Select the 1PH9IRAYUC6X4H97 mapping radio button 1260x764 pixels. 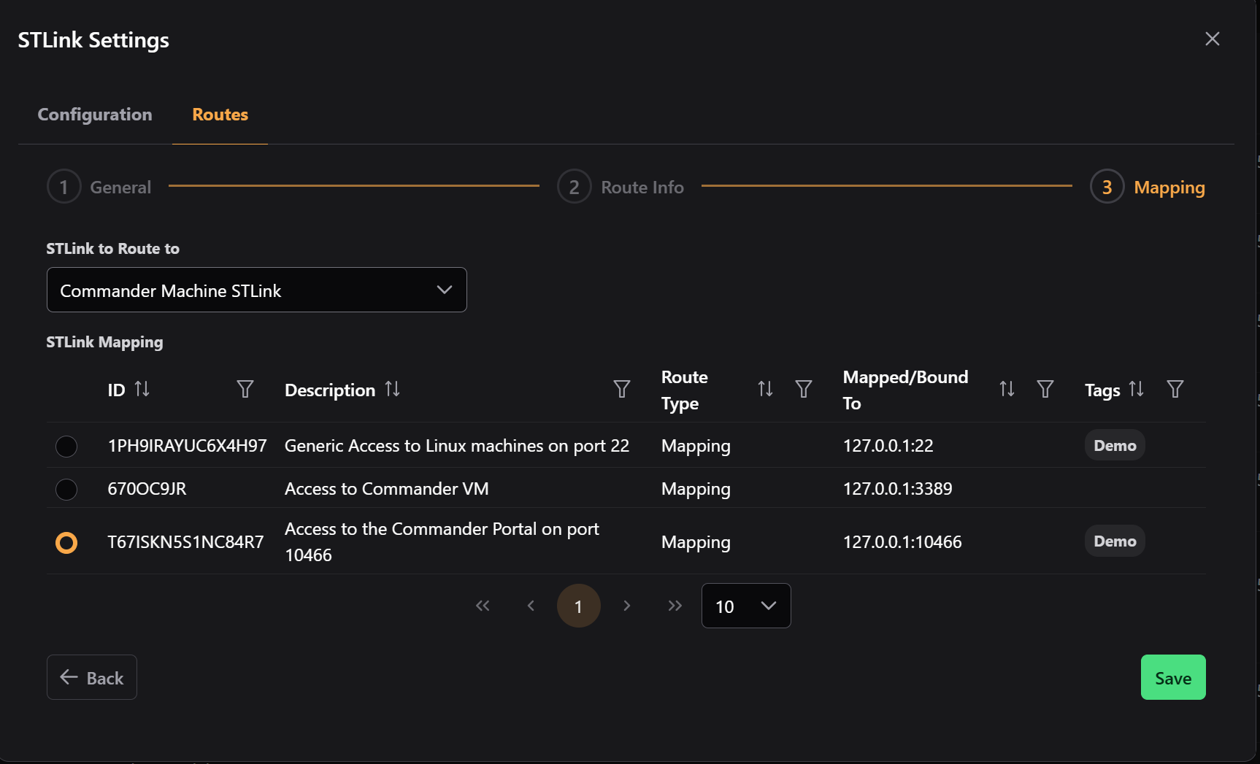coord(66,446)
